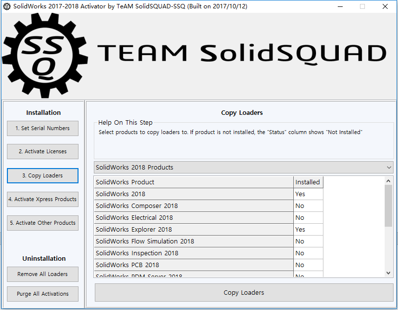The height and width of the screenshot is (310, 398).
Task: Click No cell for SolidWorks Composer 2018
Action: click(308, 206)
